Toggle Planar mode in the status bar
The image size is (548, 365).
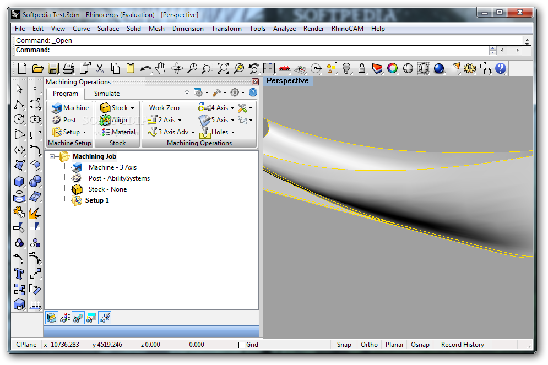(x=394, y=345)
